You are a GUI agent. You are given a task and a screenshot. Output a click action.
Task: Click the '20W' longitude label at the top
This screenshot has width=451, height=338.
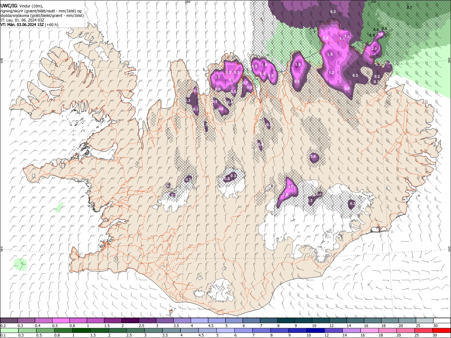187,2
